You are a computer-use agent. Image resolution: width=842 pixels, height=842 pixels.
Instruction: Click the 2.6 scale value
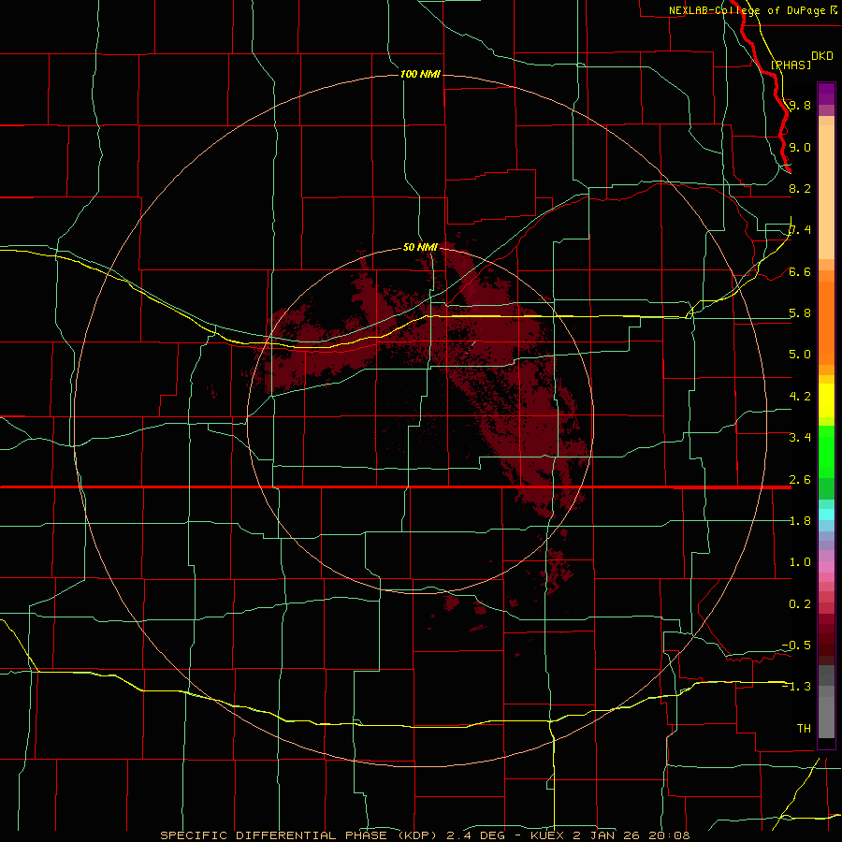click(800, 480)
